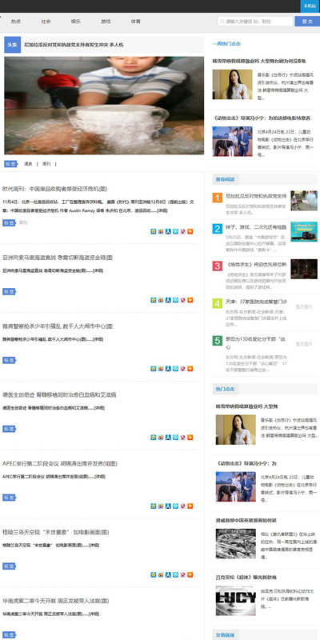Open the 热点 navigation menu item
The width and height of the screenshot is (320, 640).
[16, 22]
